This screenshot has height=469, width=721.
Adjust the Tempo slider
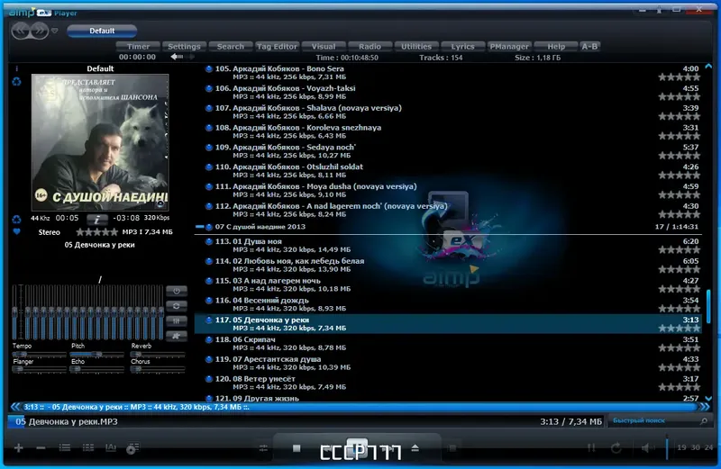(x=40, y=354)
